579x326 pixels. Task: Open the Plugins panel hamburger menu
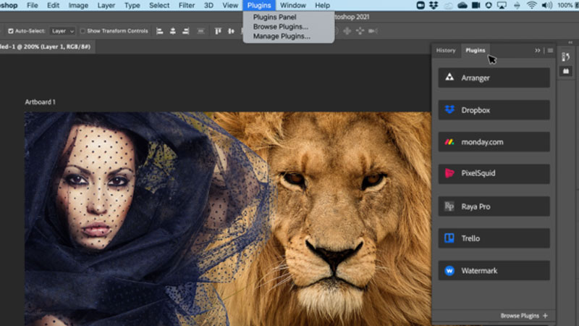click(x=550, y=51)
